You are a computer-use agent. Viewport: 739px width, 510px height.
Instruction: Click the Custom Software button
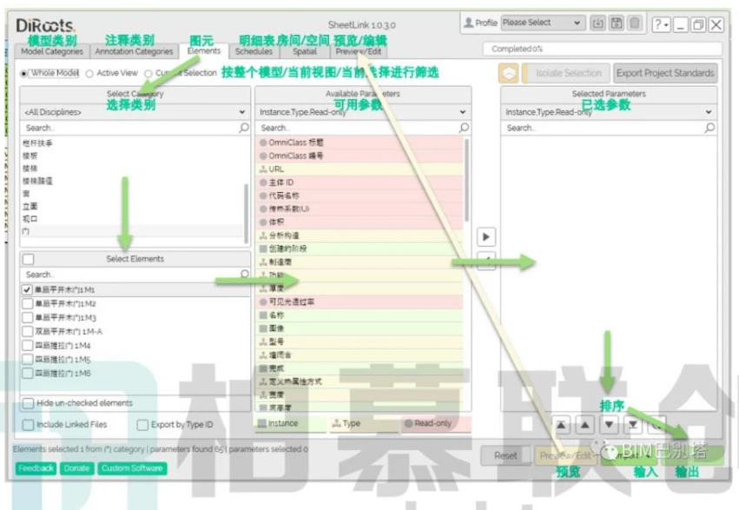pos(132,468)
